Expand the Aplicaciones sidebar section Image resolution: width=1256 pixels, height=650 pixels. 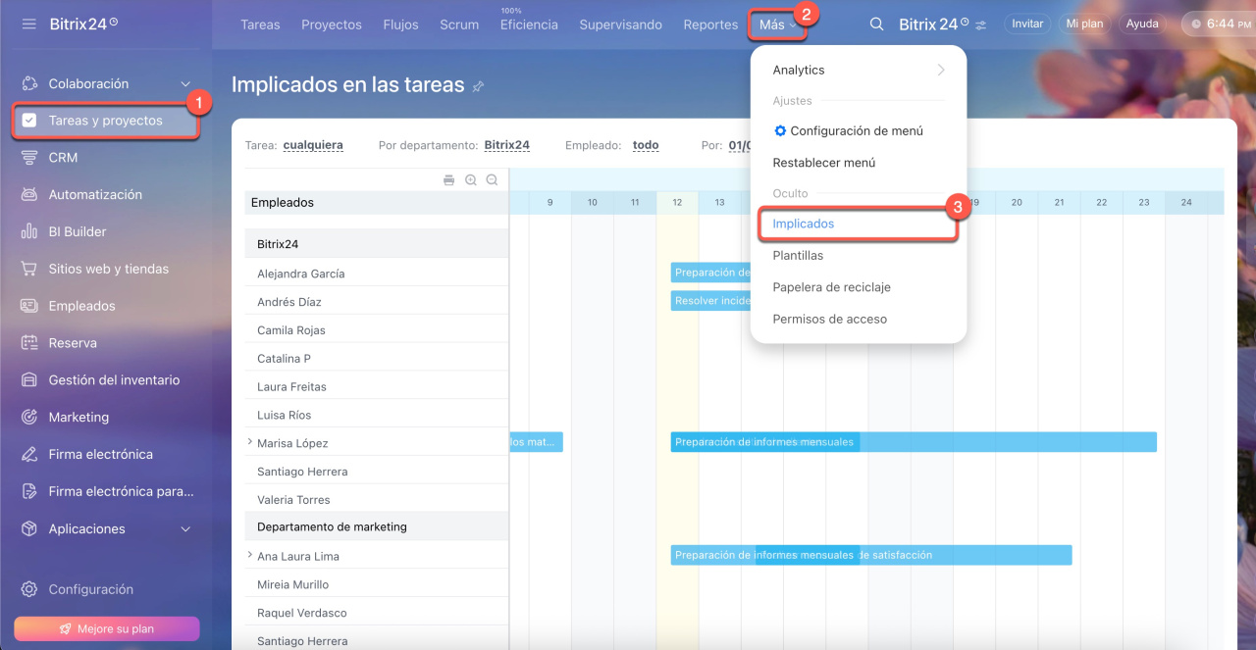pos(185,529)
